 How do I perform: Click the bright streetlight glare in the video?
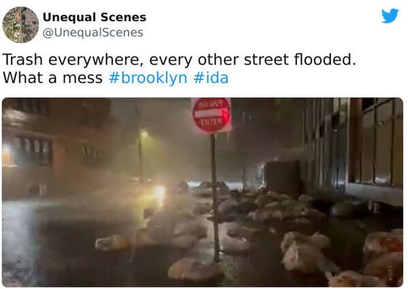tap(159, 193)
